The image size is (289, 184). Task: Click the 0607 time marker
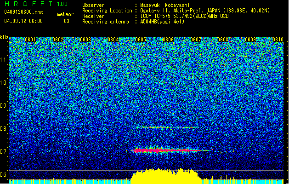[196, 40]
